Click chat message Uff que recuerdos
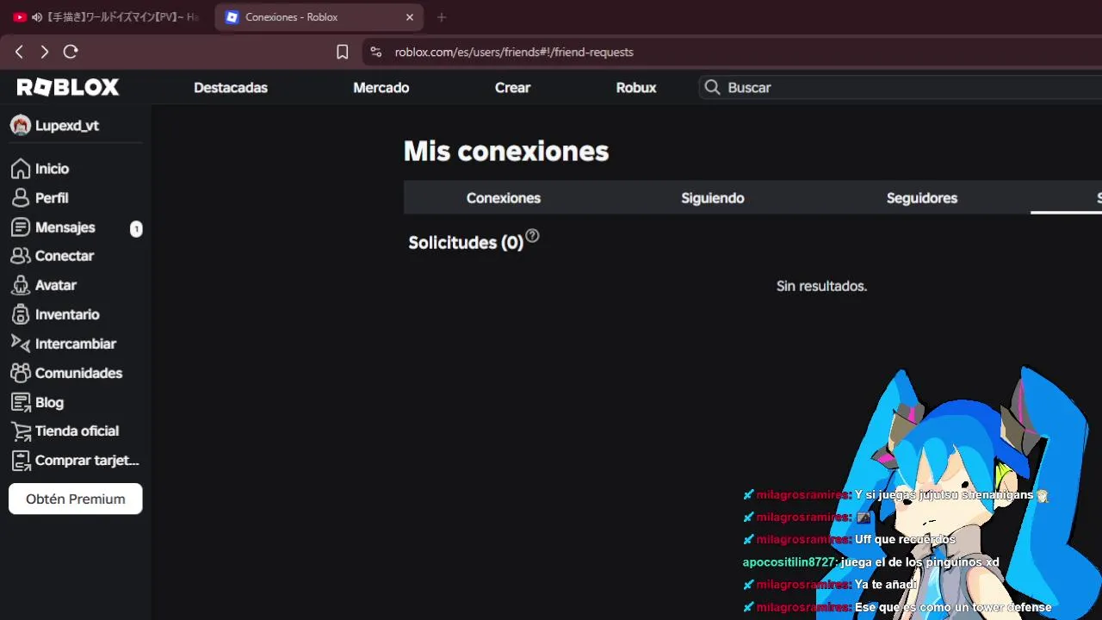Viewport: 1102px width, 620px height. (x=905, y=540)
